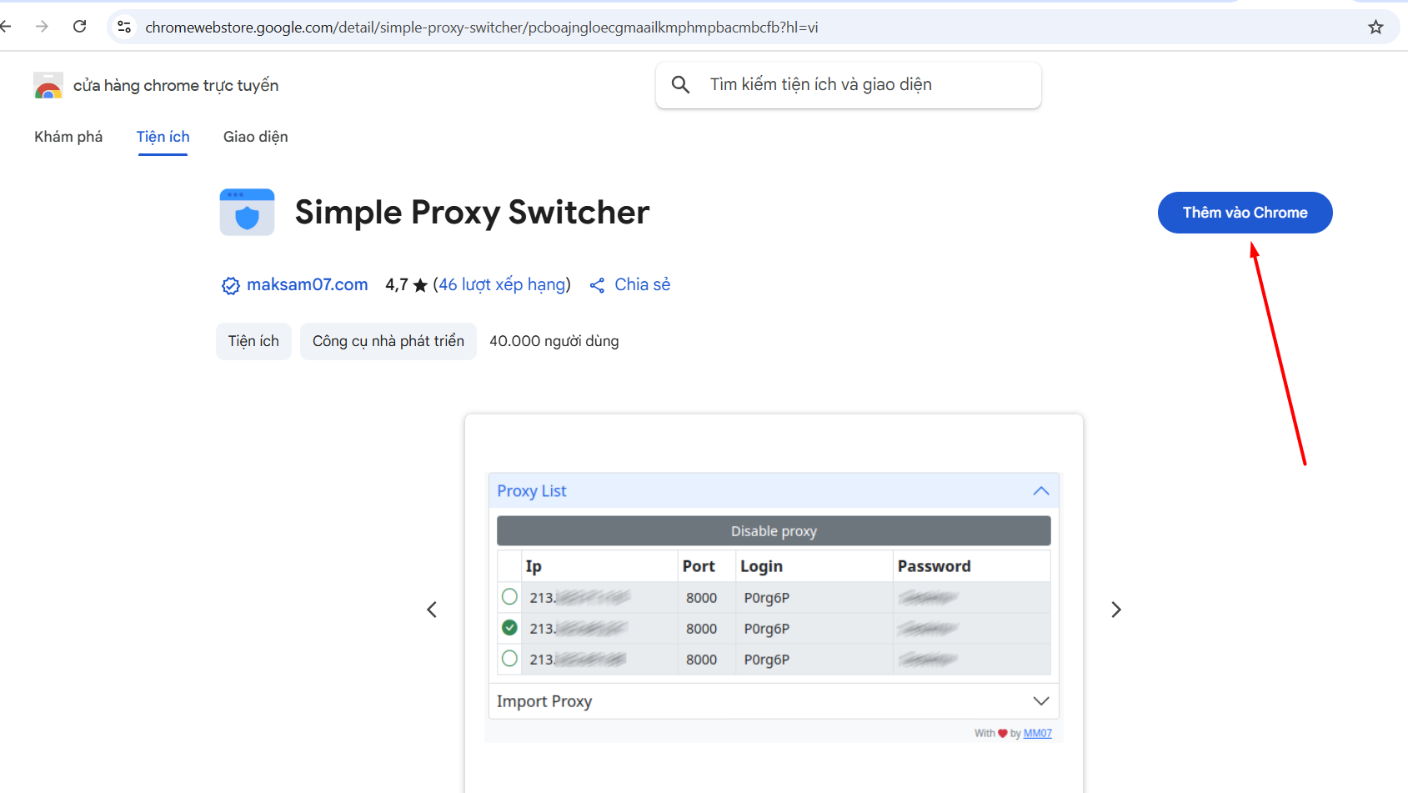Click the Proxy List header text
The width and height of the screenshot is (1408, 793).
(x=531, y=491)
